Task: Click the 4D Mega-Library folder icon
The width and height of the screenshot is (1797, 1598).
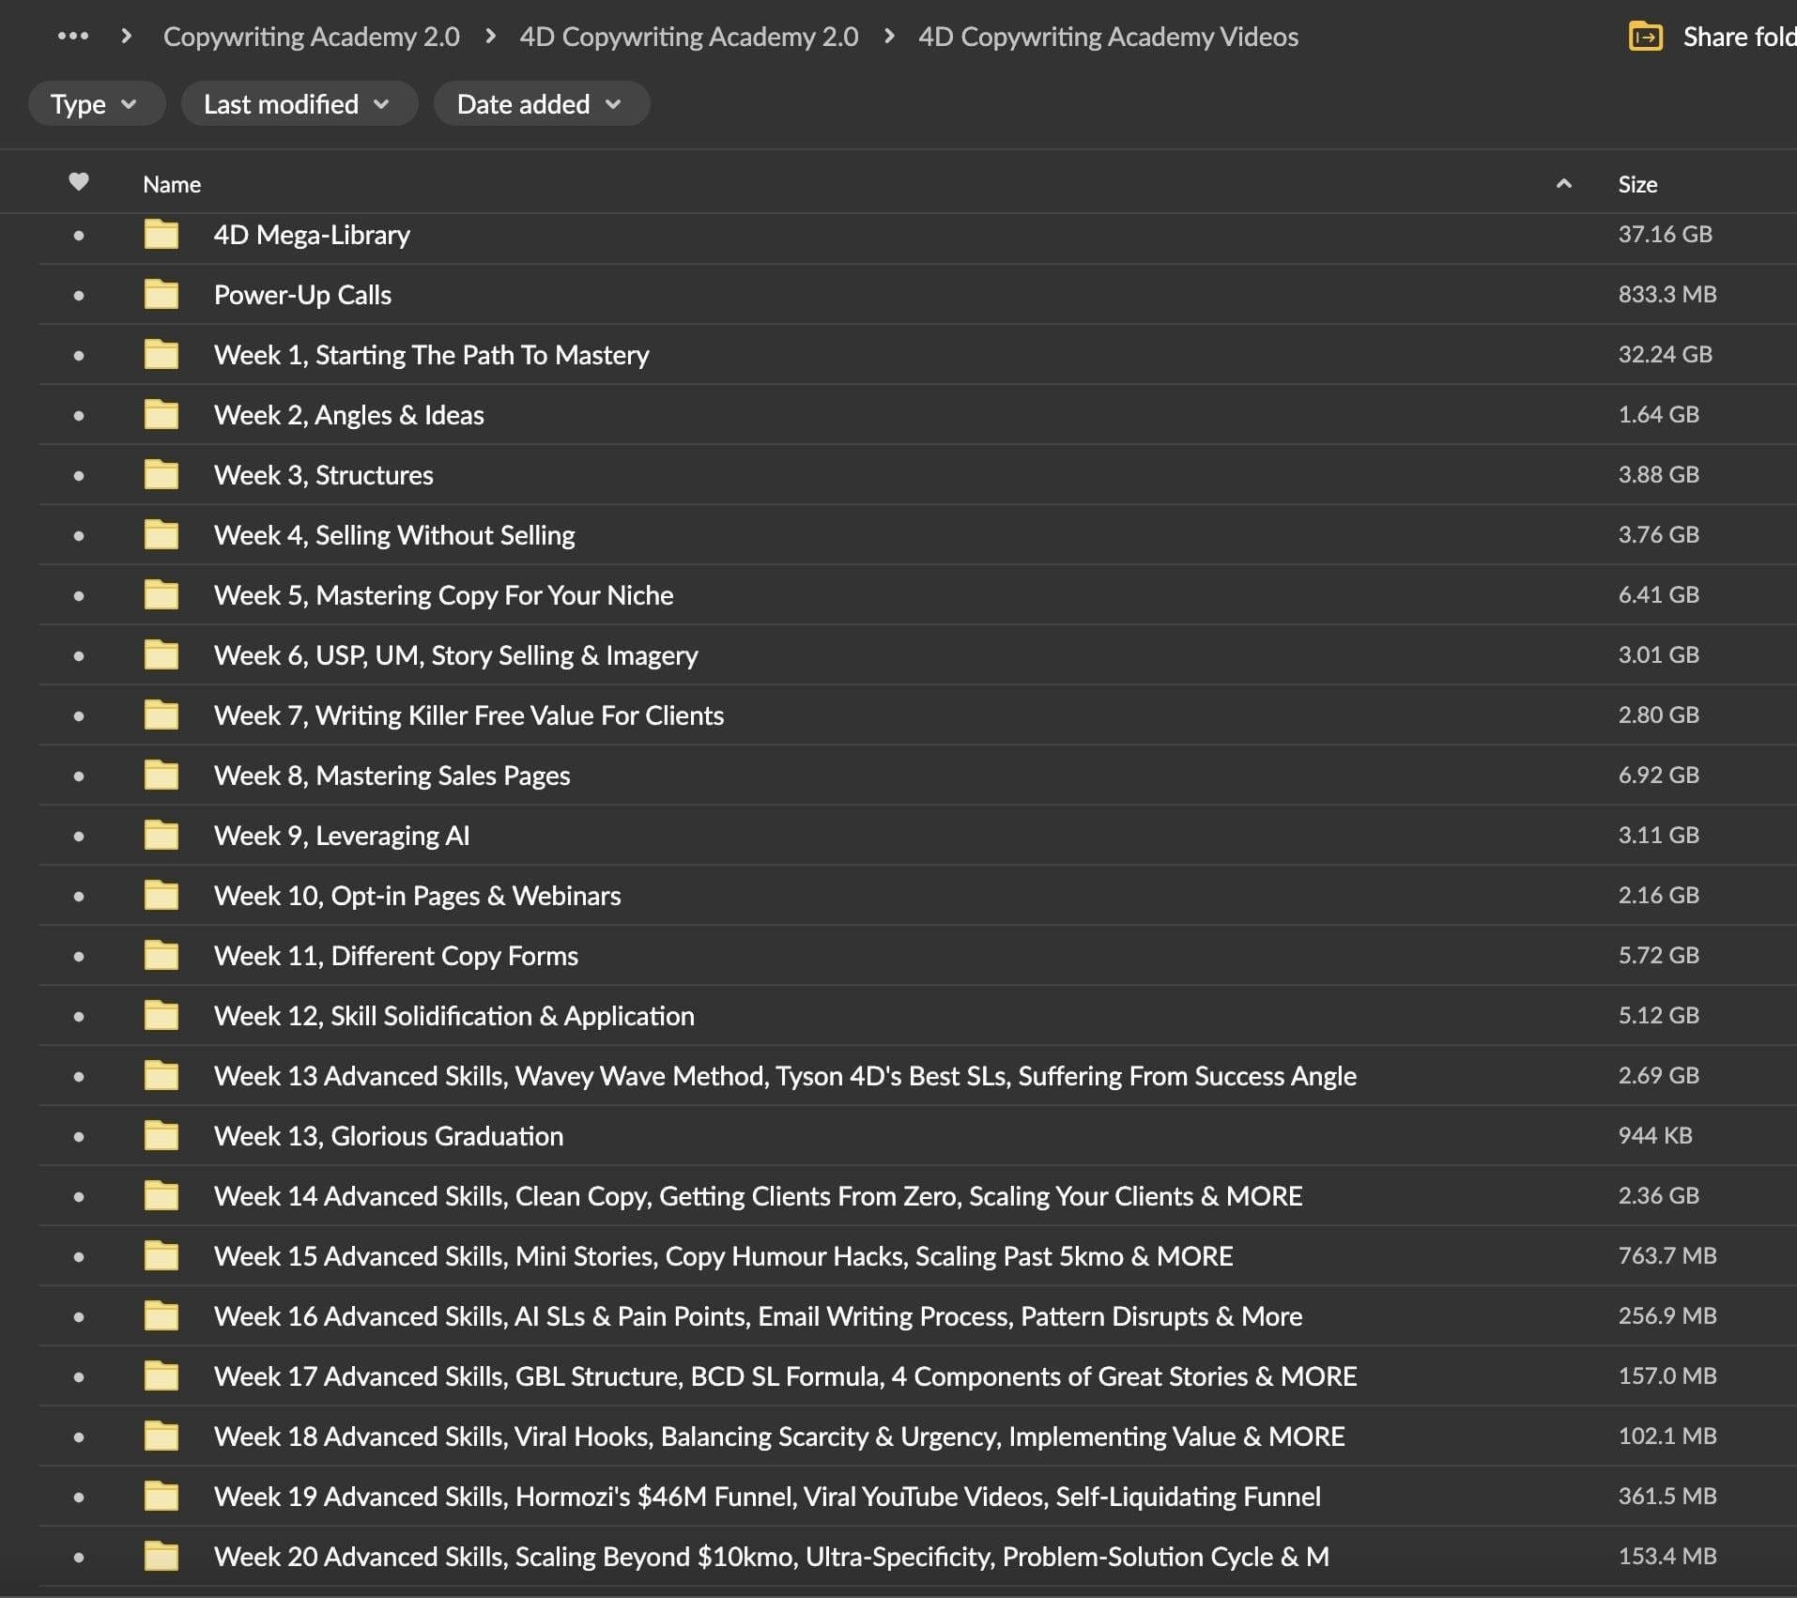Action: (x=161, y=234)
